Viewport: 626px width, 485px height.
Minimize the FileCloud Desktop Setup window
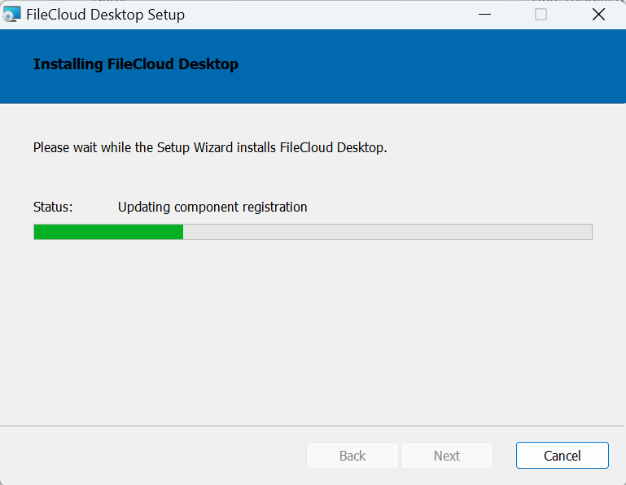click(485, 15)
